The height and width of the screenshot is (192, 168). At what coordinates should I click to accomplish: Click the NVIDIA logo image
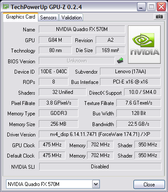144,44
